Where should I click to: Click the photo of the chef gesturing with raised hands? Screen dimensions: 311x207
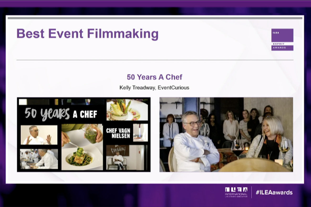(x=39, y=135)
